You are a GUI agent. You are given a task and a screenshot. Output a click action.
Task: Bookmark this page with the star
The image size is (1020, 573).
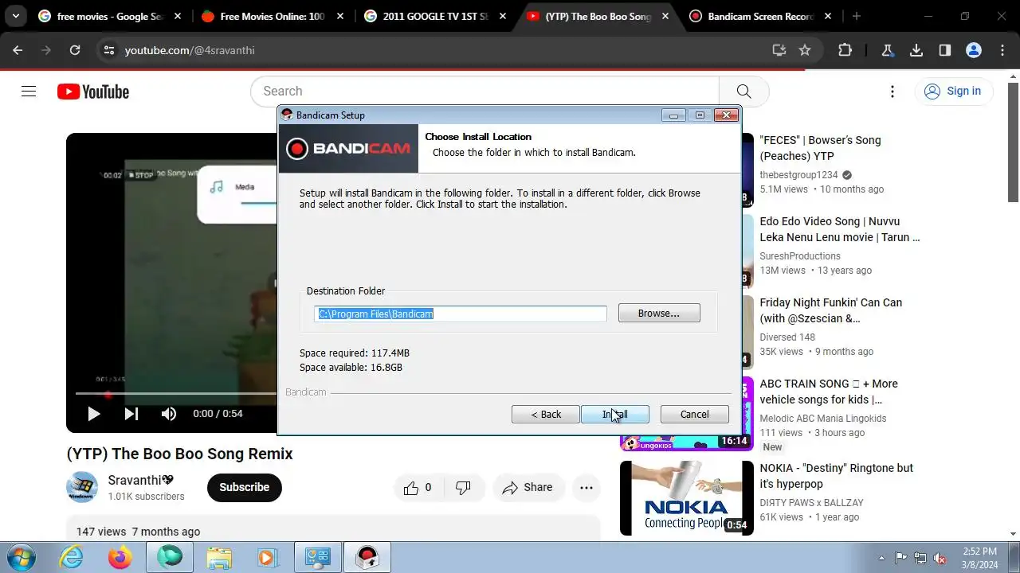pos(805,50)
